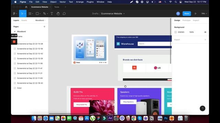Open the Plugins menu
Viewport: 220px width, 123px height.
pyautogui.click(x=90, y=2)
